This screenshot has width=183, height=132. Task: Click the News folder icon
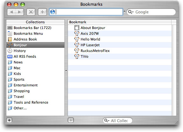point(10,62)
